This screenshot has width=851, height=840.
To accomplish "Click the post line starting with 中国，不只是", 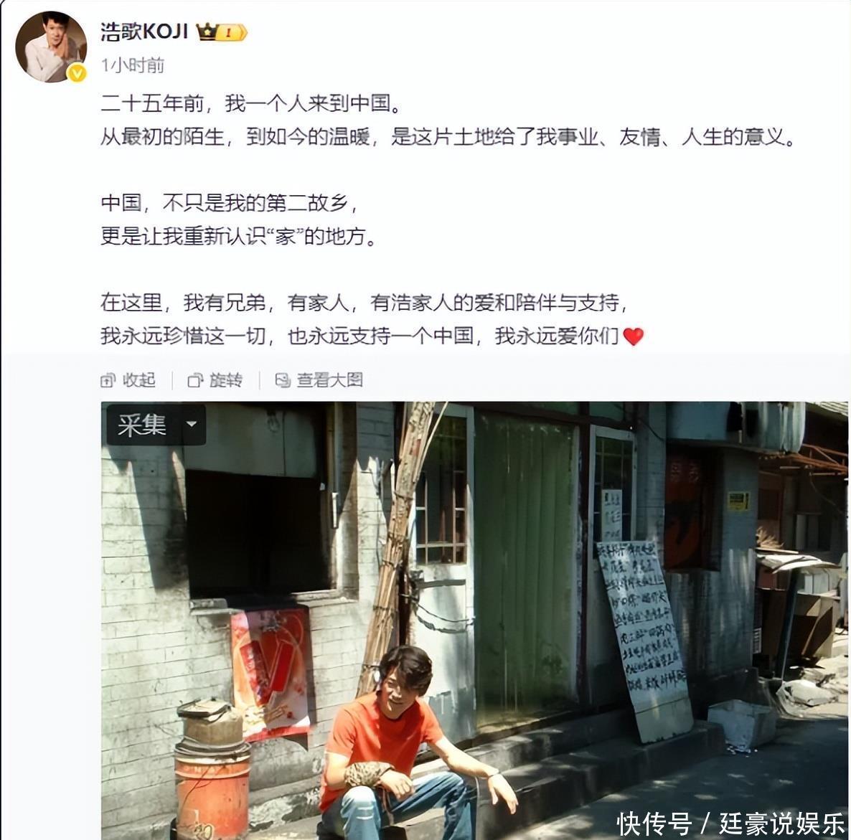I will click(x=230, y=203).
